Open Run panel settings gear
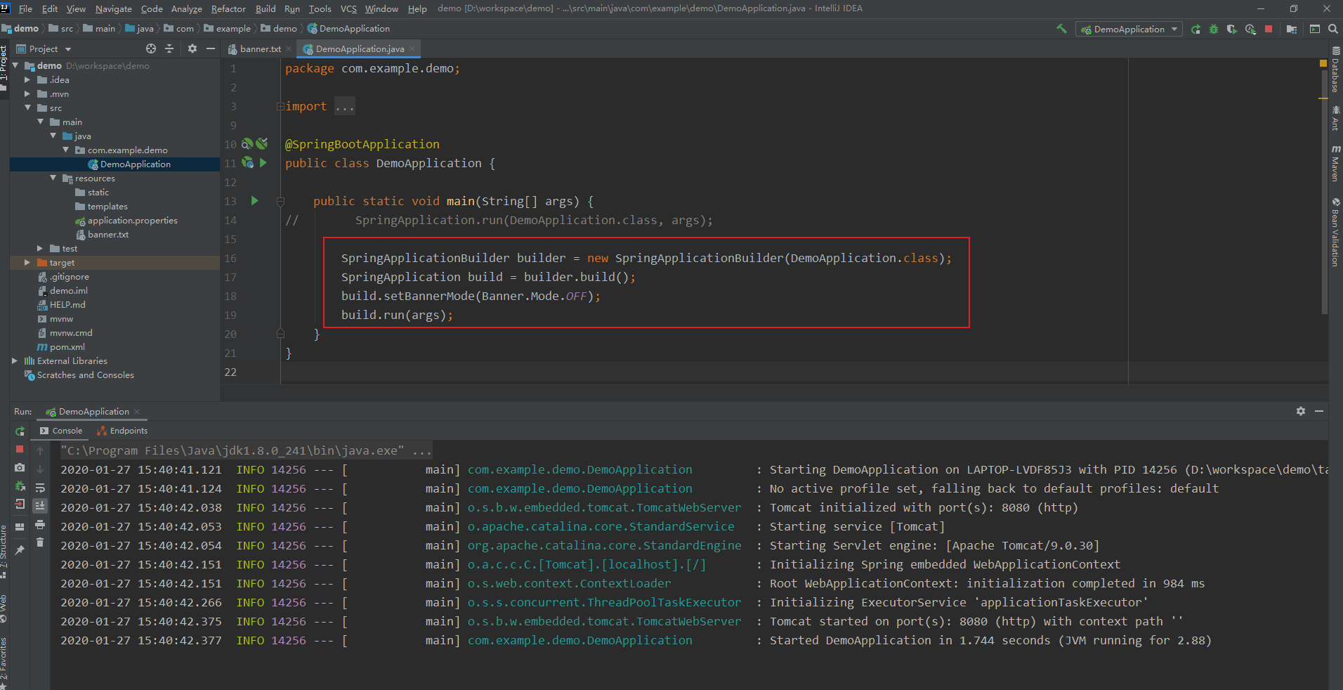This screenshot has width=1343, height=690. click(x=1301, y=411)
